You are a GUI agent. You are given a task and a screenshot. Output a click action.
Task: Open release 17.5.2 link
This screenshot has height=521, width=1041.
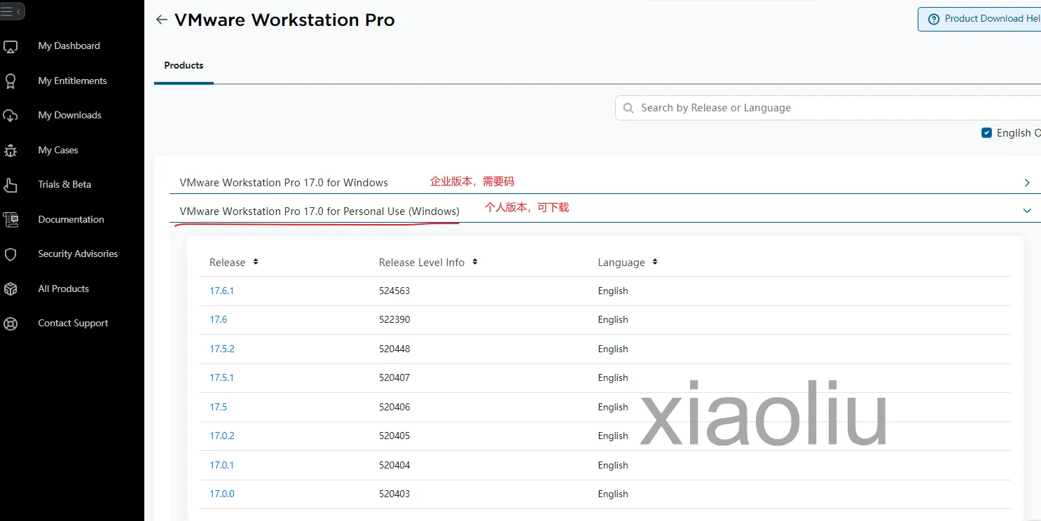tap(222, 349)
